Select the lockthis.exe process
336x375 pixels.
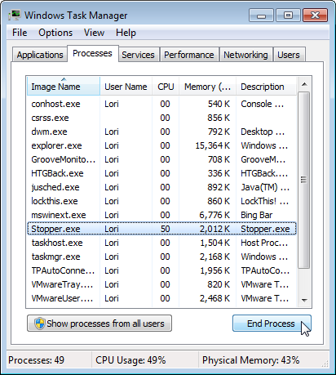(x=161, y=201)
